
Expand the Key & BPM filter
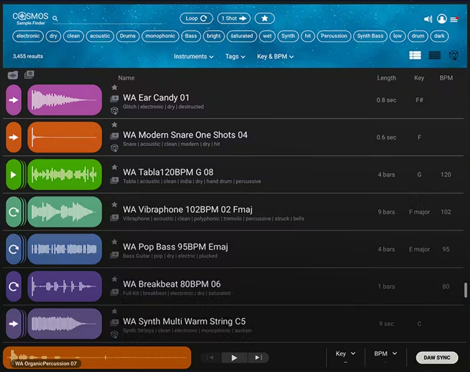(275, 56)
